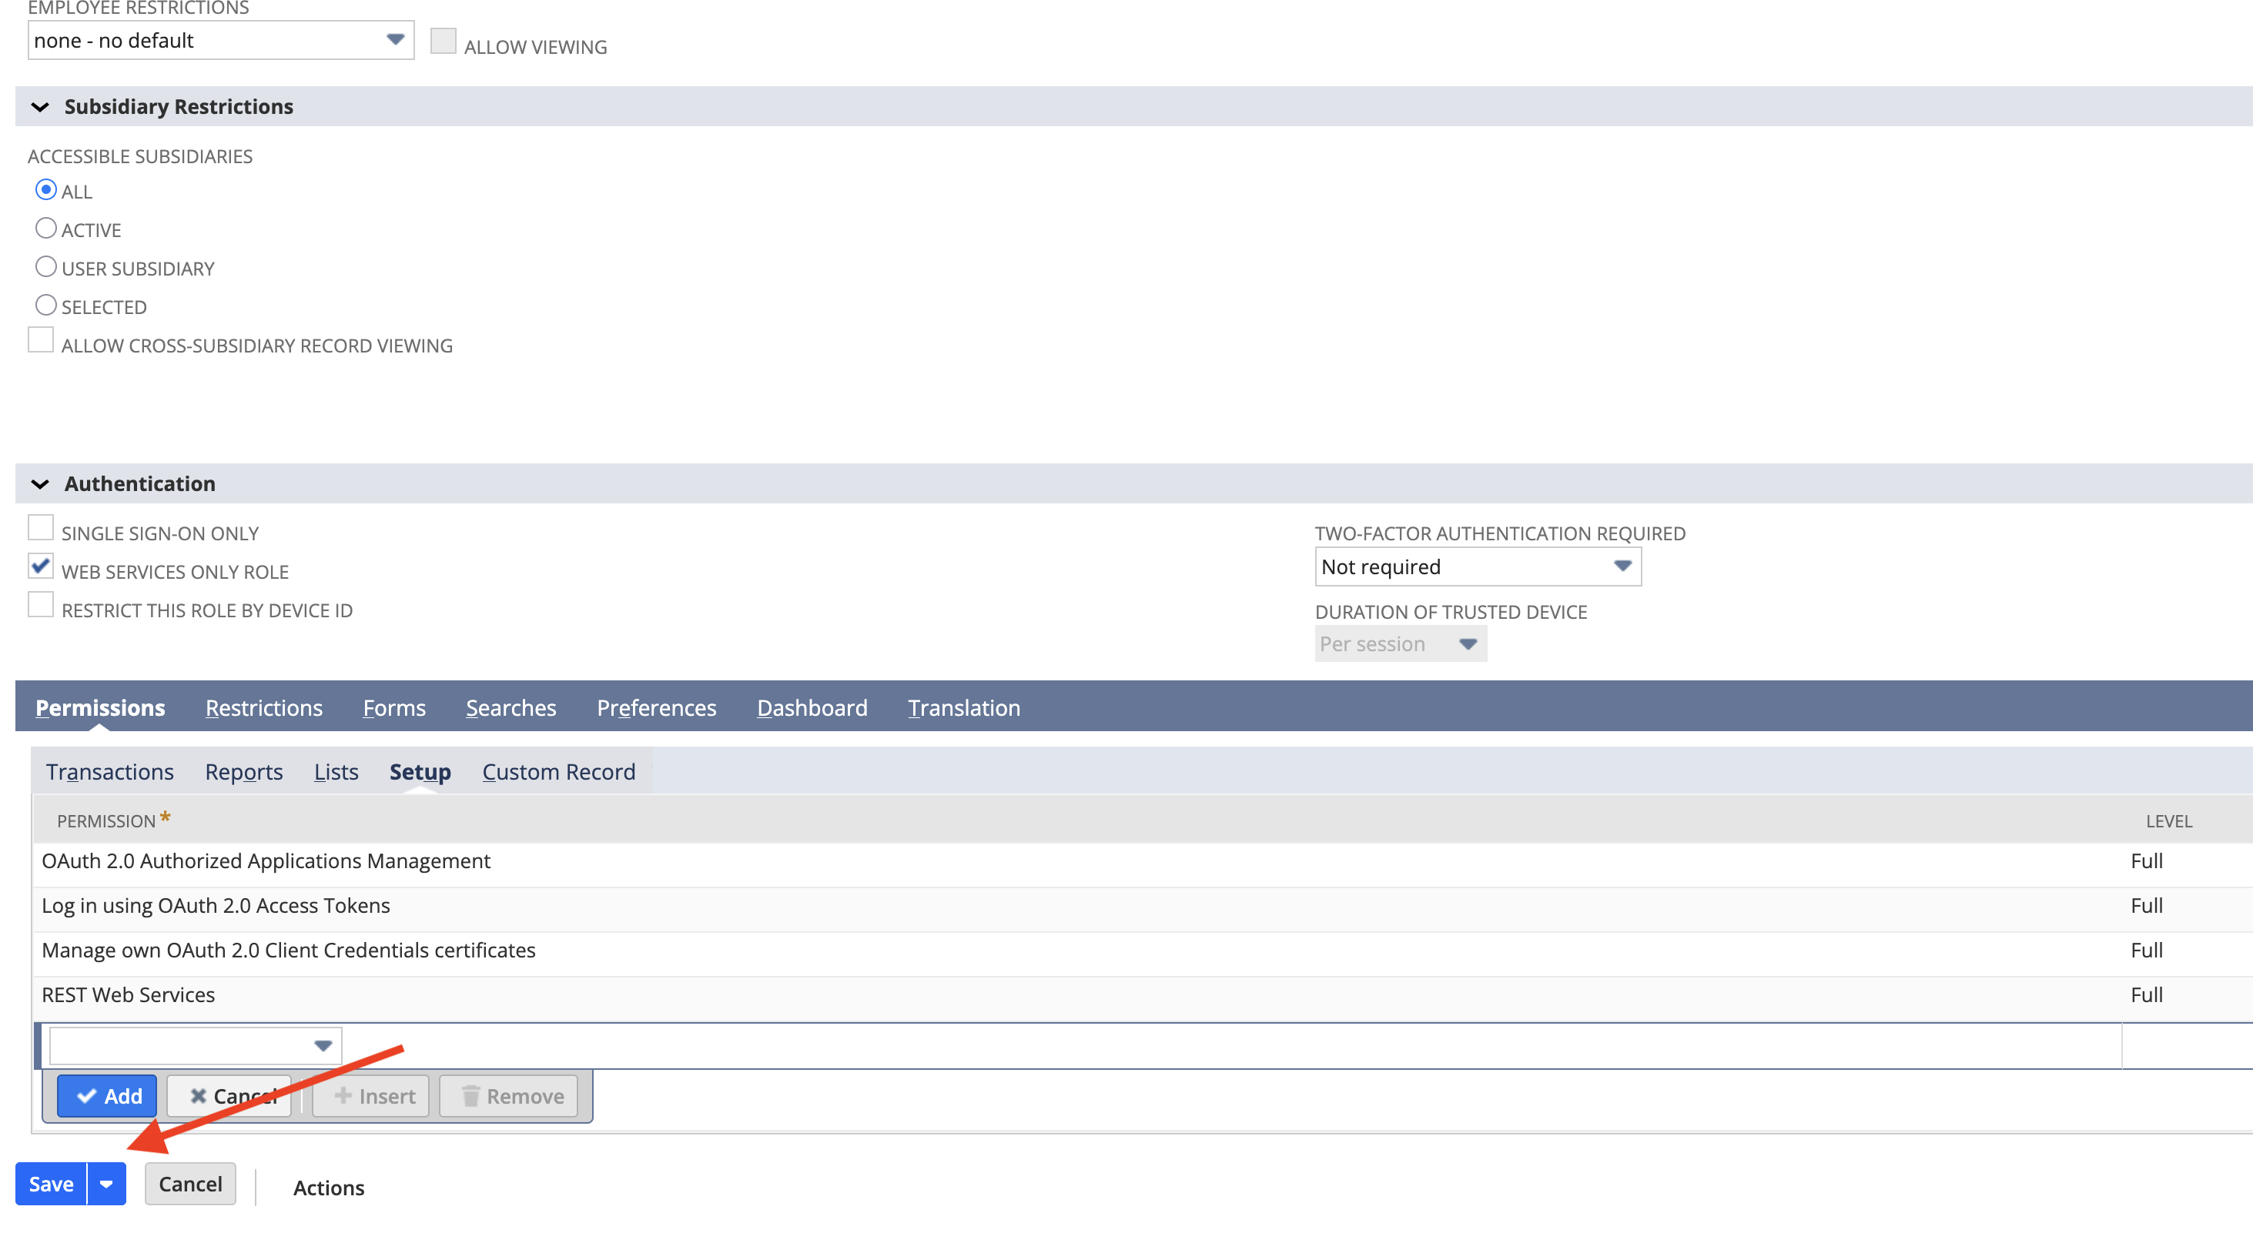This screenshot has width=2253, height=1233.
Task: Save the role with the Save button
Action: click(x=51, y=1183)
